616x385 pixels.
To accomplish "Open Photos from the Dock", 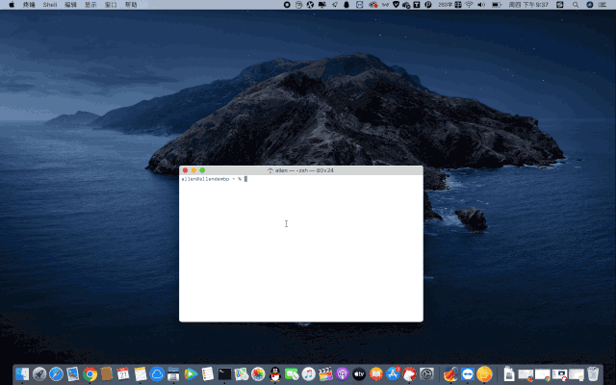I will (x=258, y=373).
